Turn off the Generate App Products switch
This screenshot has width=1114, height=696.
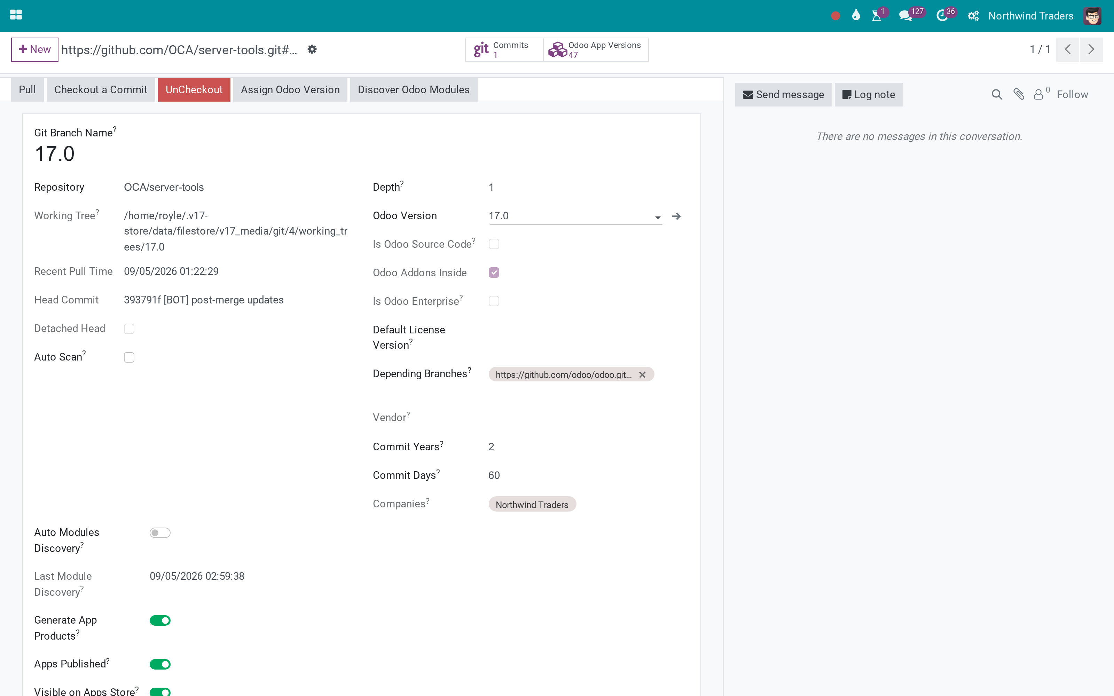pyautogui.click(x=160, y=620)
